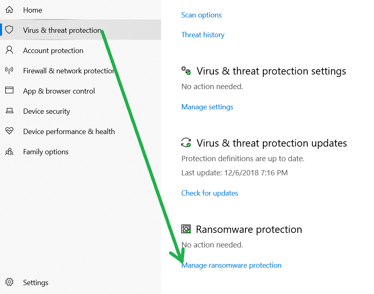Open Settings via the gear icon
Viewport: 374px width, 294px height.
pyautogui.click(x=9, y=282)
